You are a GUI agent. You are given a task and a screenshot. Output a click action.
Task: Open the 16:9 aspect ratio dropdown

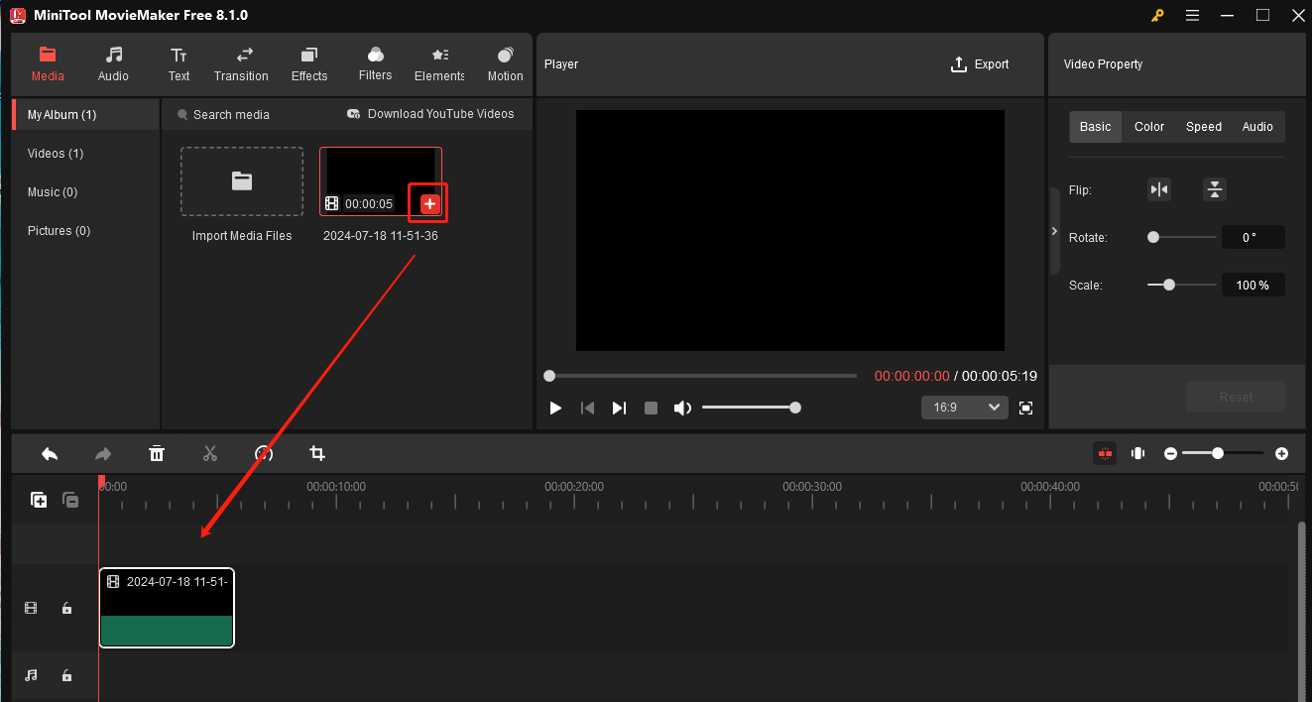point(965,408)
